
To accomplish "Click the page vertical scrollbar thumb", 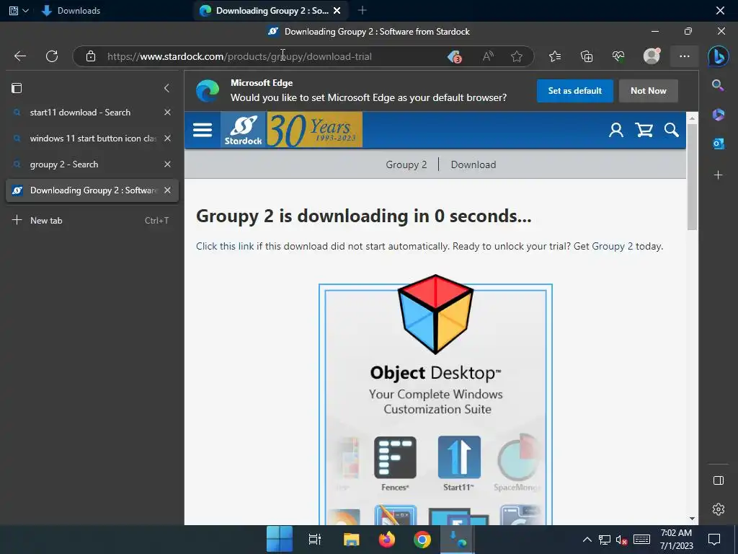I will (x=692, y=177).
